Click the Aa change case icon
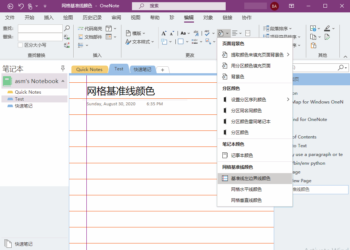The width and height of the screenshot is (350, 250). [183, 33]
